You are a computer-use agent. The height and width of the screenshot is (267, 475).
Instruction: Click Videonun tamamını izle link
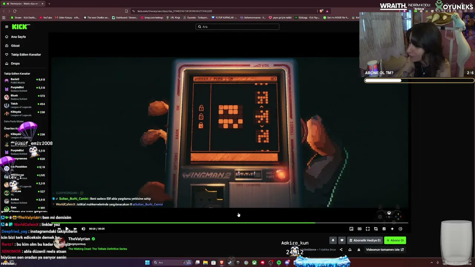click(x=385, y=250)
